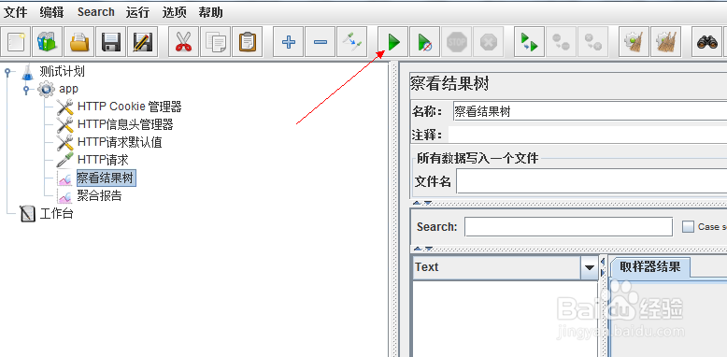
Task: Switch to the 取样器结果 tab
Action: [x=650, y=267]
